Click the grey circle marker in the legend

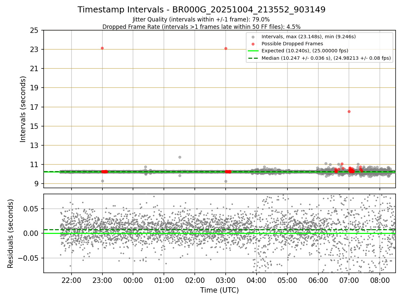coord(253,37)
